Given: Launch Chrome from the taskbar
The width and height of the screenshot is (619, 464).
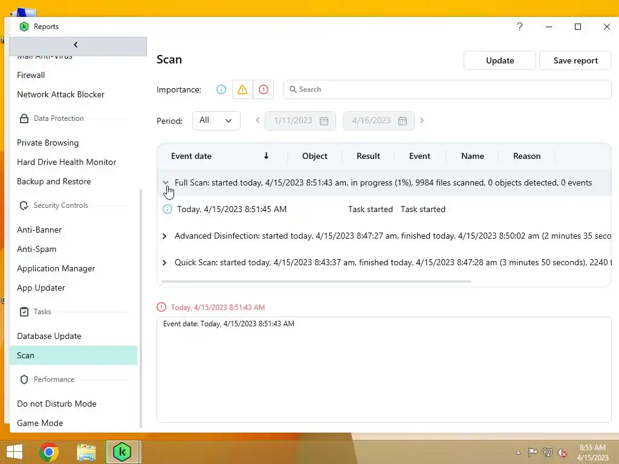Looking at the screenshot, I should click(49, 452).
